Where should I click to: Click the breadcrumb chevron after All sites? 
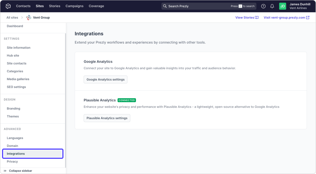(22, 18)
